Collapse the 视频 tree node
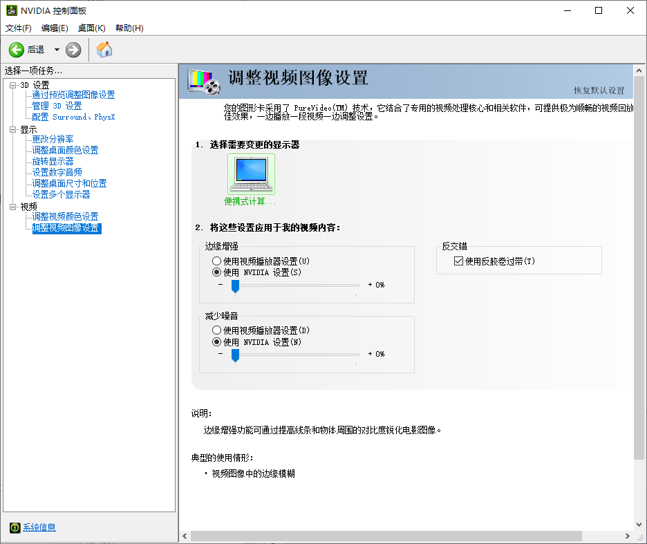This screenshot has height=544, width=647. click(13, 207)
